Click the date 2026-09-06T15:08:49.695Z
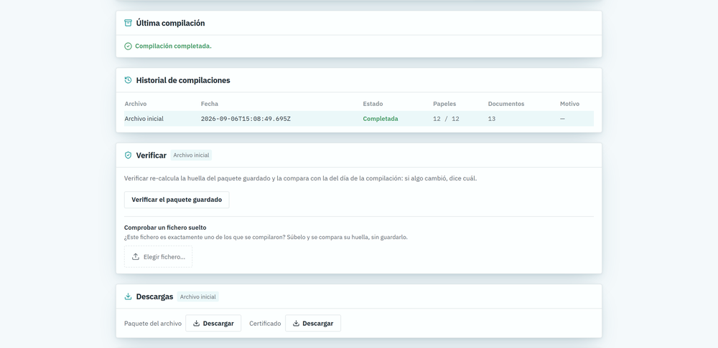 246,119
